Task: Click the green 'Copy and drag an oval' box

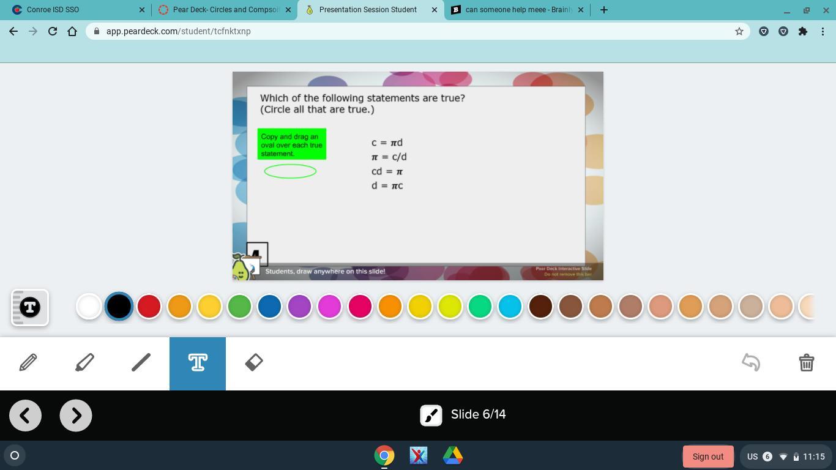Action: [292, 144]
